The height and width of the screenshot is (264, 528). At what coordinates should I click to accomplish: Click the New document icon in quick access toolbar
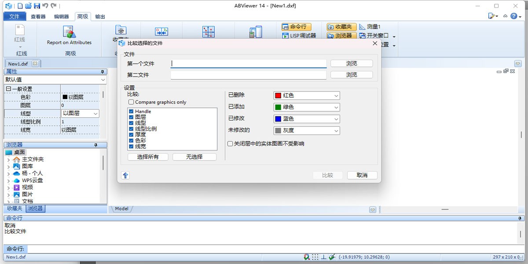pos(20,6)
